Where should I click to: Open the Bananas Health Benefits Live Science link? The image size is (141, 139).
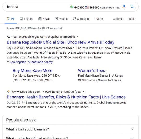[66, 97]
